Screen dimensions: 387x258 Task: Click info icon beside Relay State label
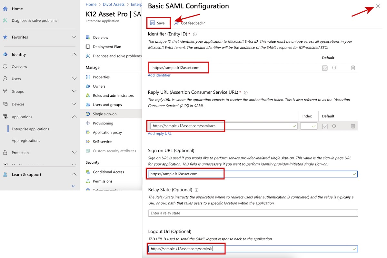click(197, 190)
